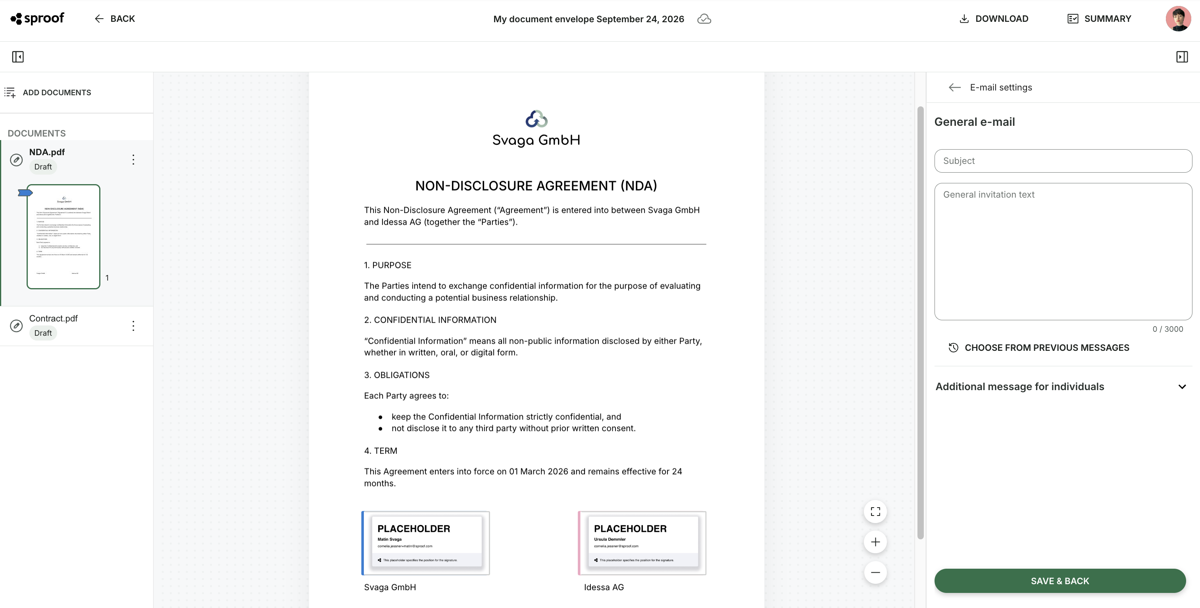Click the sproof logo
This screenshot has width=1200, height=608.
tap(37, 19)
